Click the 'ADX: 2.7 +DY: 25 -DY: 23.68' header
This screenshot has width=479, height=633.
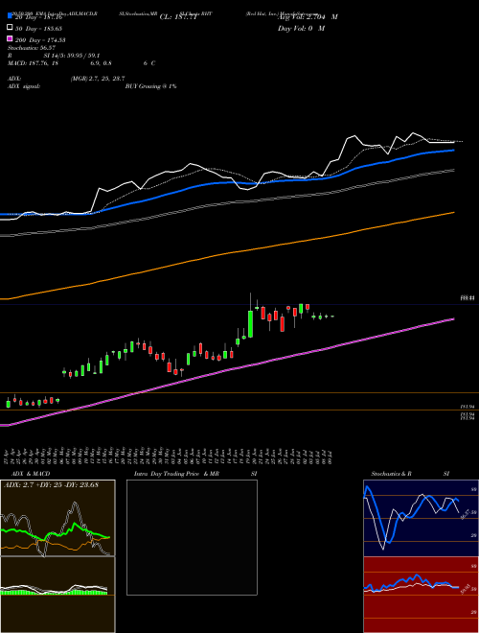click(x=51, y=485)
